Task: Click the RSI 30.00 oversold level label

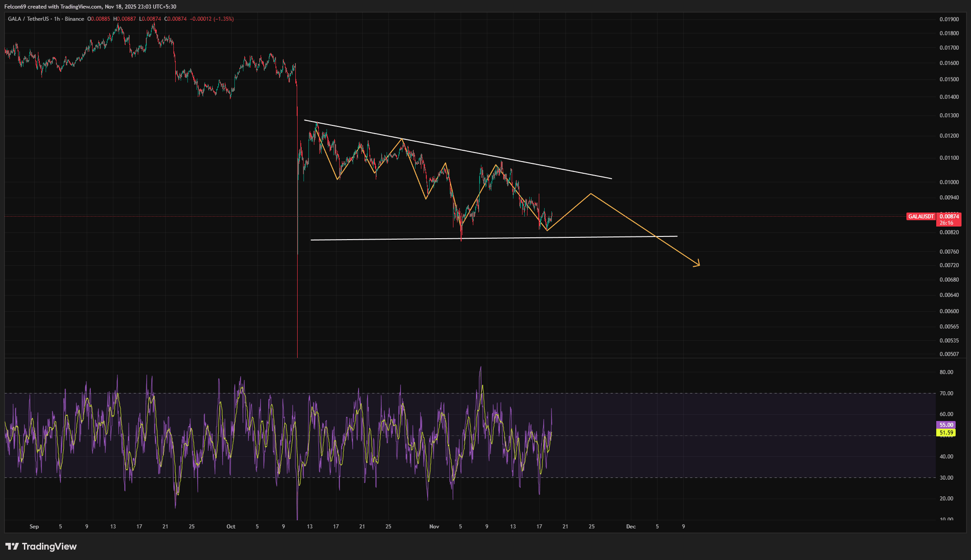Action: pos(946,478)
